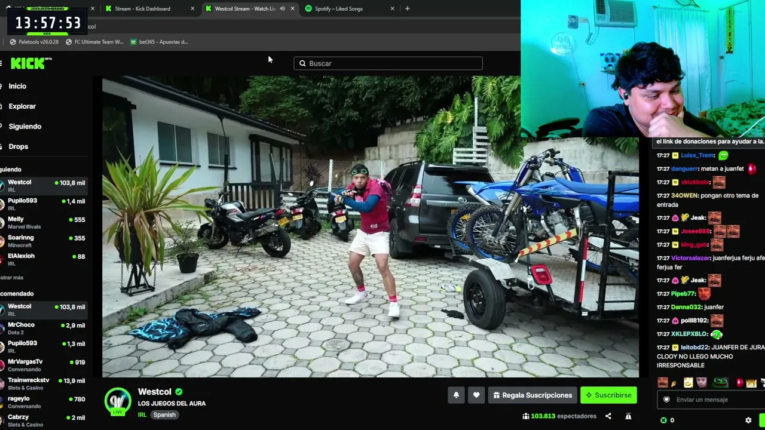Click the Enviar un mensaje chat input
The height and width of the screenshot is (430, 765).
coord(711,400)
